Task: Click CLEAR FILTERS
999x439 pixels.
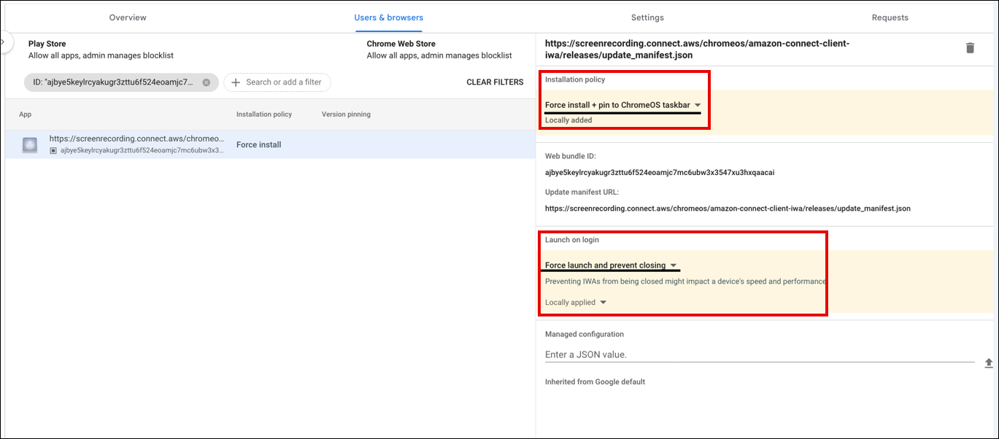Action: point(495,82)
